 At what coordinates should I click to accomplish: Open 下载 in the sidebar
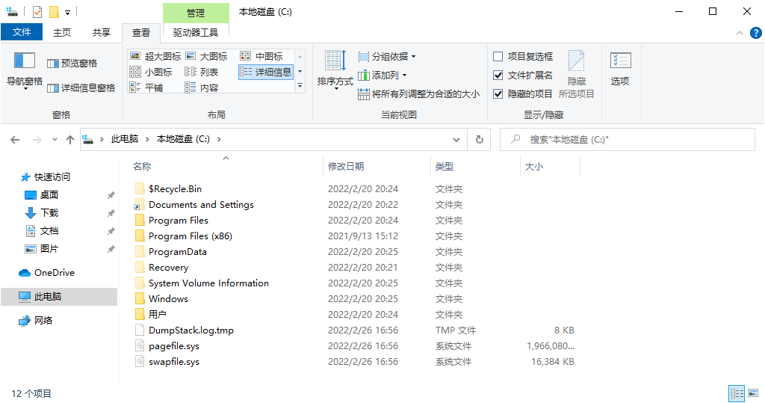[x=42, y=213]
